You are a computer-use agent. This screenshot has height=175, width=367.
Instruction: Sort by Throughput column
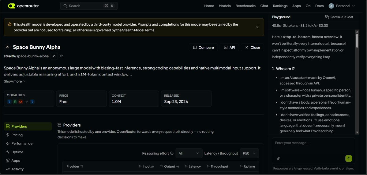coord(217,166)
